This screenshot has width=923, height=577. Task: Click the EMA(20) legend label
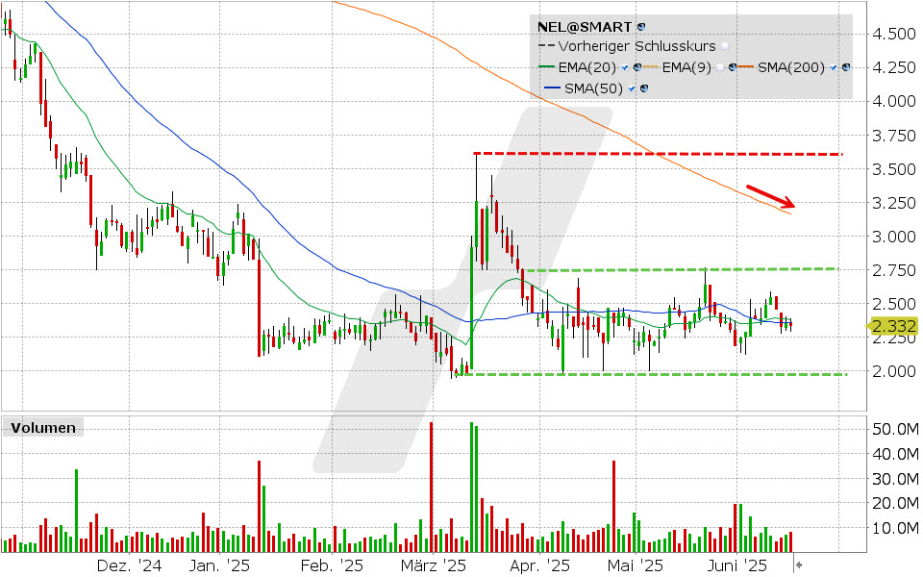(586, 67)
